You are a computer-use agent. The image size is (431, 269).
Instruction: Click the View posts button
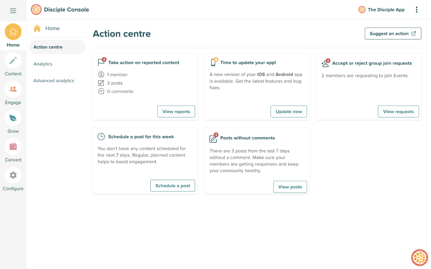[290, 187]
